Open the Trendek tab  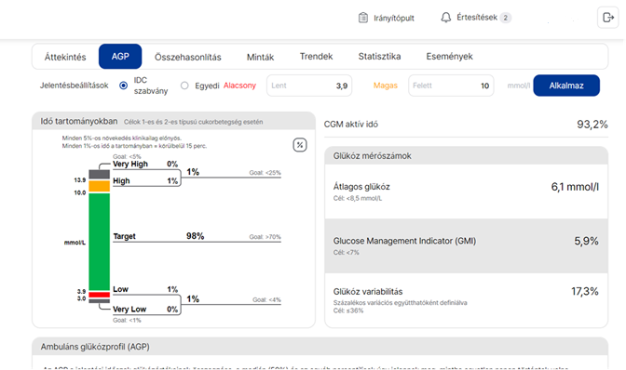(x=316, y=57)
